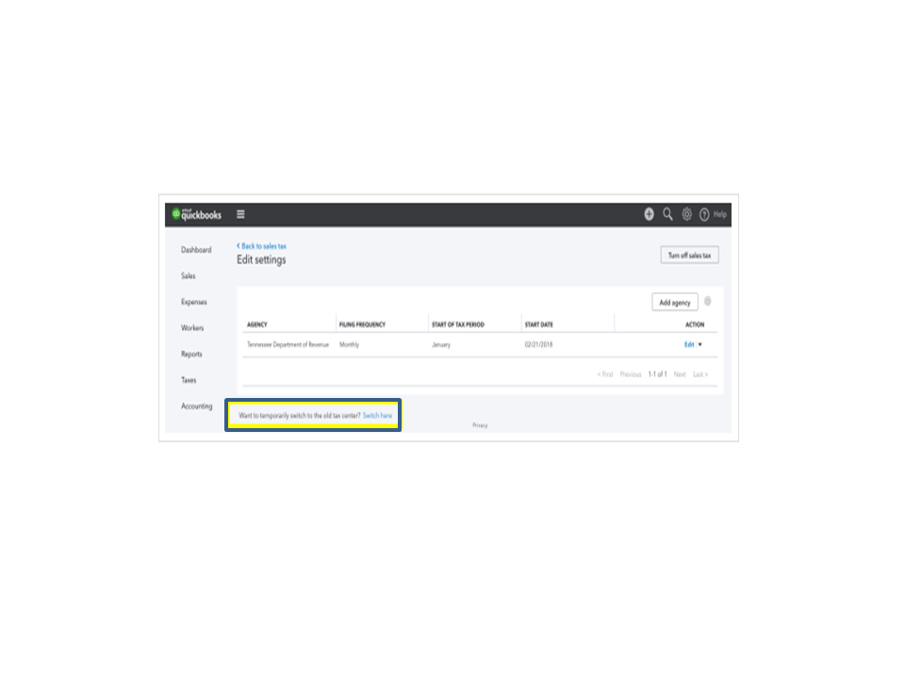Expand dropdown arrow next to Edit
This screenshot has height=679, width=905.
point(700,345)
